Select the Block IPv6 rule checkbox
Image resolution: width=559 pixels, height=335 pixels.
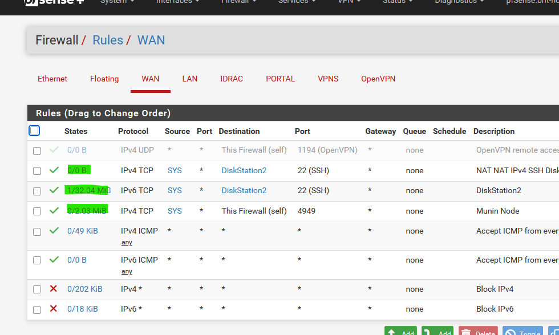pyautogui.click(x=37, y=310)
